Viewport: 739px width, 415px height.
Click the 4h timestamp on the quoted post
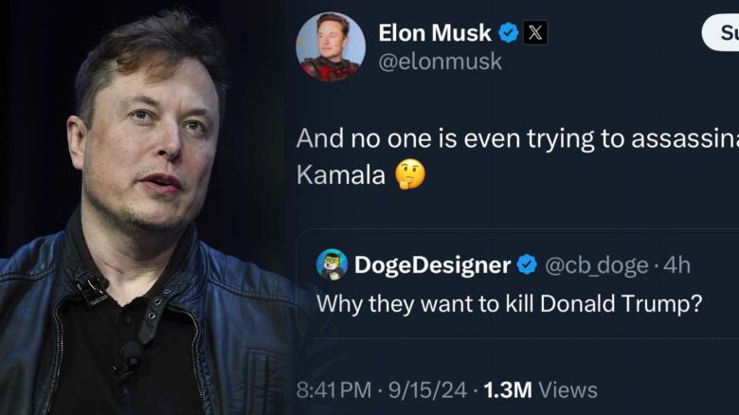pos(676,265)
